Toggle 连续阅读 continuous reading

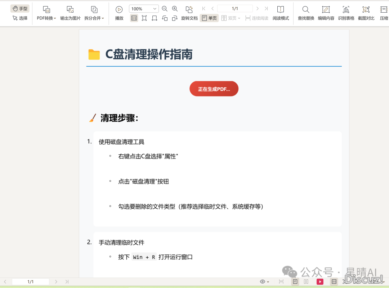(257, 18)
